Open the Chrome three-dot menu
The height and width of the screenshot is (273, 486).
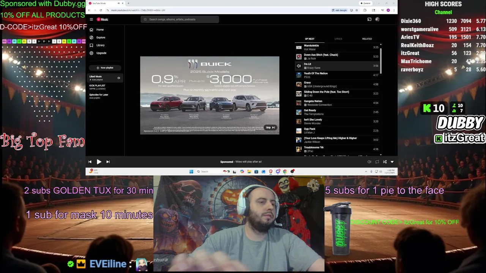394,10
